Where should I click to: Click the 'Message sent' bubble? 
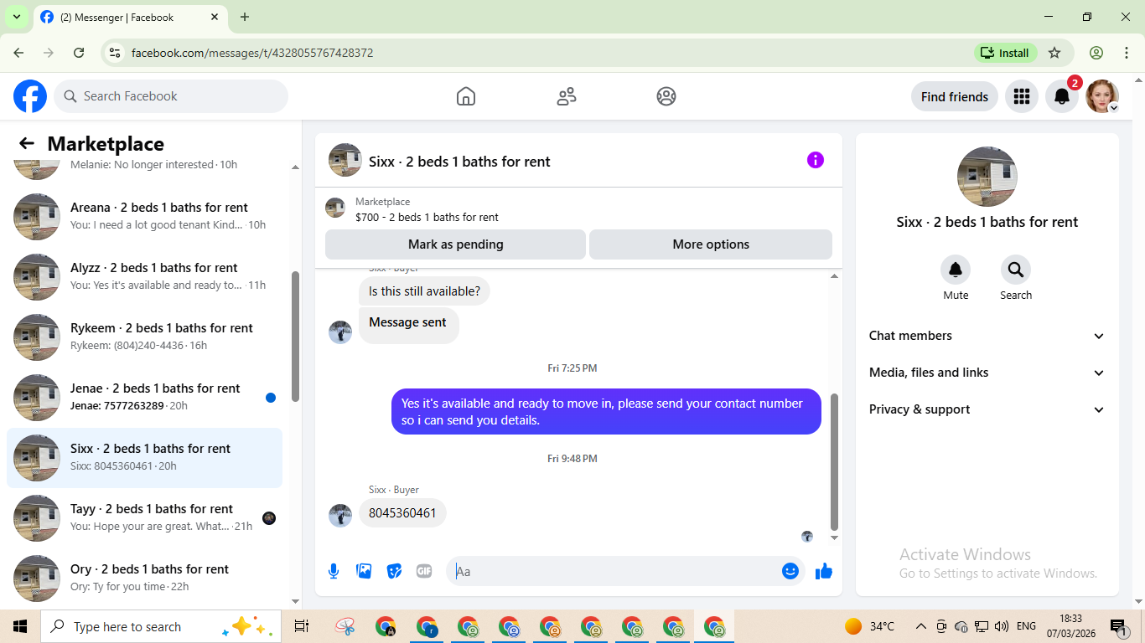408,324
